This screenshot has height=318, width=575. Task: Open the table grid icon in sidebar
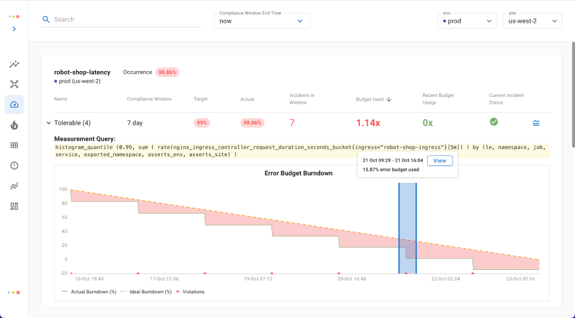[x=14, y=145]
